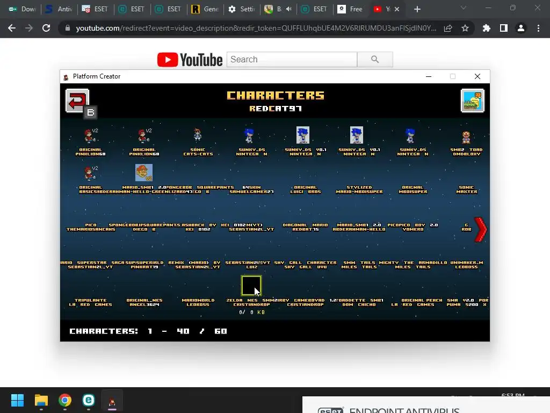The width and height of the screenshot is (550, 413).
Task: Open Google Chrome from the taskbar
Action: (65, 400)
